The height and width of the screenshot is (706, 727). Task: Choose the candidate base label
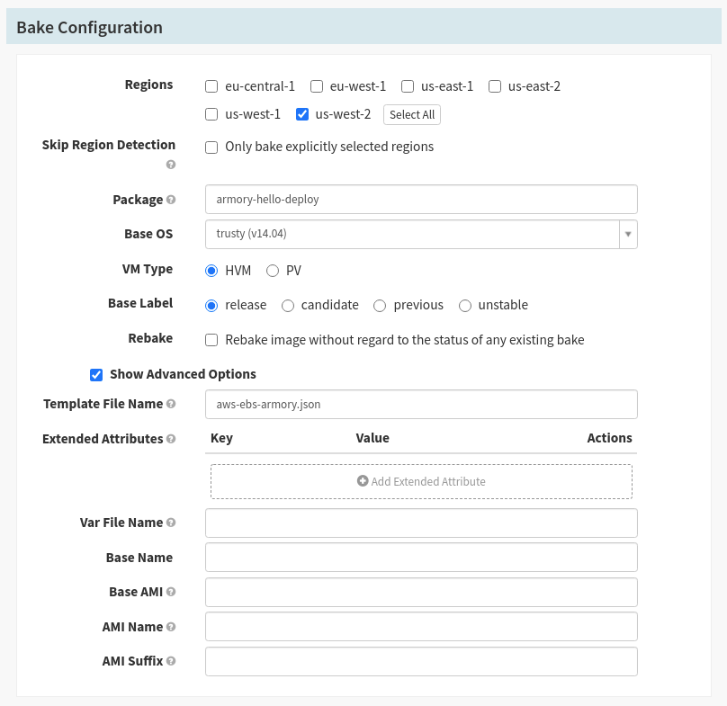point(288,306)
